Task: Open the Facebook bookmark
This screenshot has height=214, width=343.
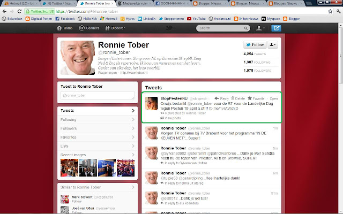Action: pos(65,19)
